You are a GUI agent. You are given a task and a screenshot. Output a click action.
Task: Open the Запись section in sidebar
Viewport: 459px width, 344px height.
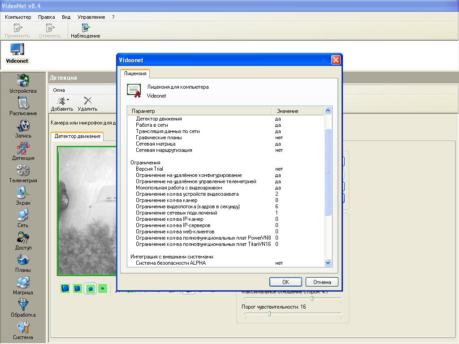[23, 129]
